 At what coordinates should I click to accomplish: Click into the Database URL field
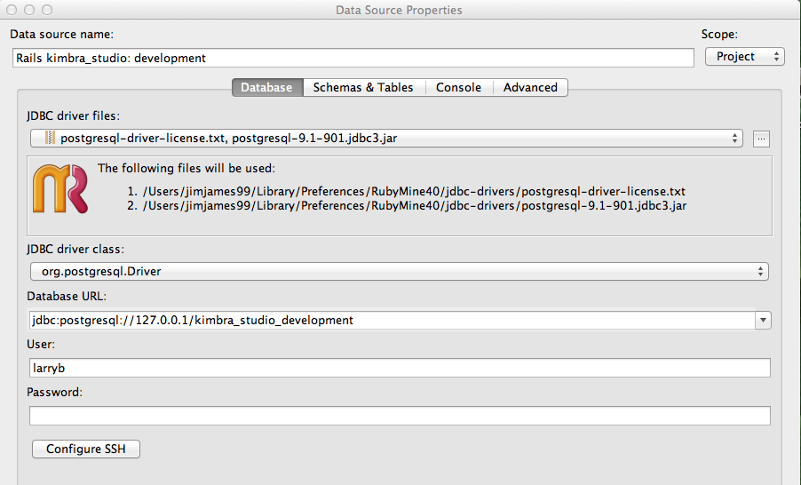pos(392,321)
